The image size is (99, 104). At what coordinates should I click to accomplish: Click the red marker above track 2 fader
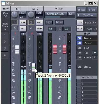[32, 33]
